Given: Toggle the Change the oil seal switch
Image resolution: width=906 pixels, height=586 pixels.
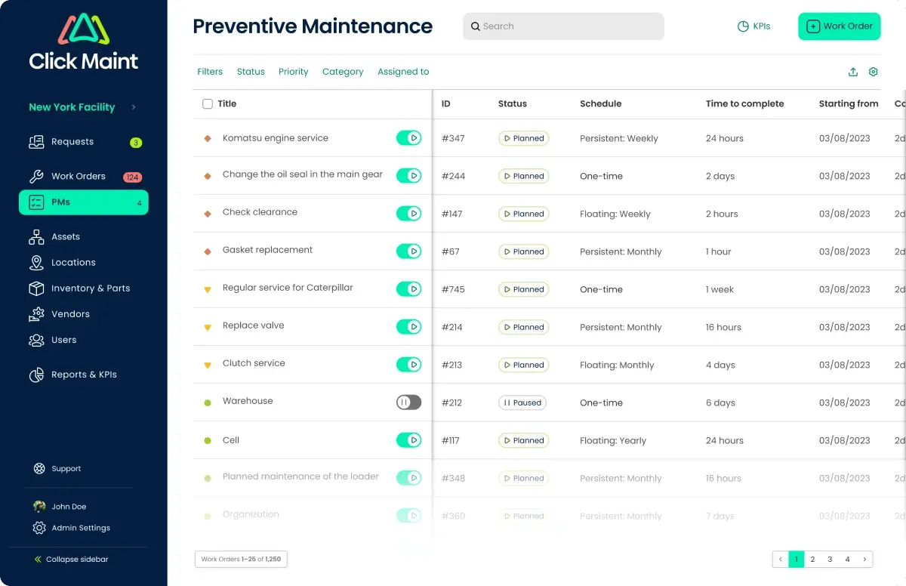Looking at the screenshot, I should 408,175.
